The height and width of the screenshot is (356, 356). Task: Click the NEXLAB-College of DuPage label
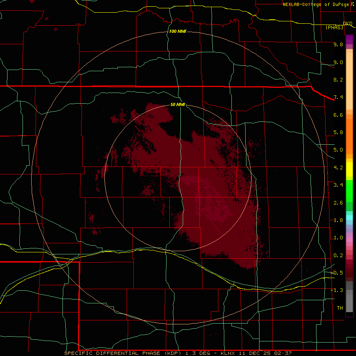[316, 4]
